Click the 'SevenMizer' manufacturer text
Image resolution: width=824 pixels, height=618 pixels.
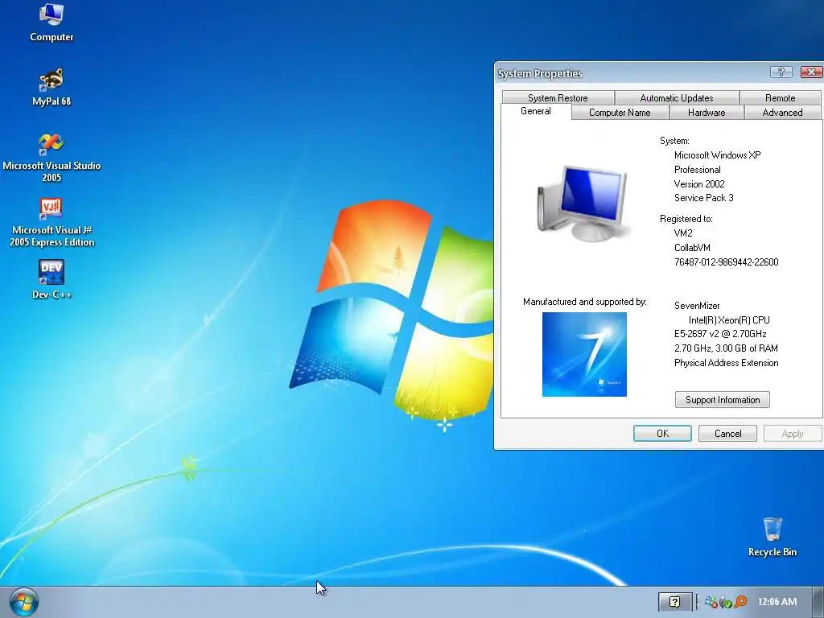click(x=697, y=306)
